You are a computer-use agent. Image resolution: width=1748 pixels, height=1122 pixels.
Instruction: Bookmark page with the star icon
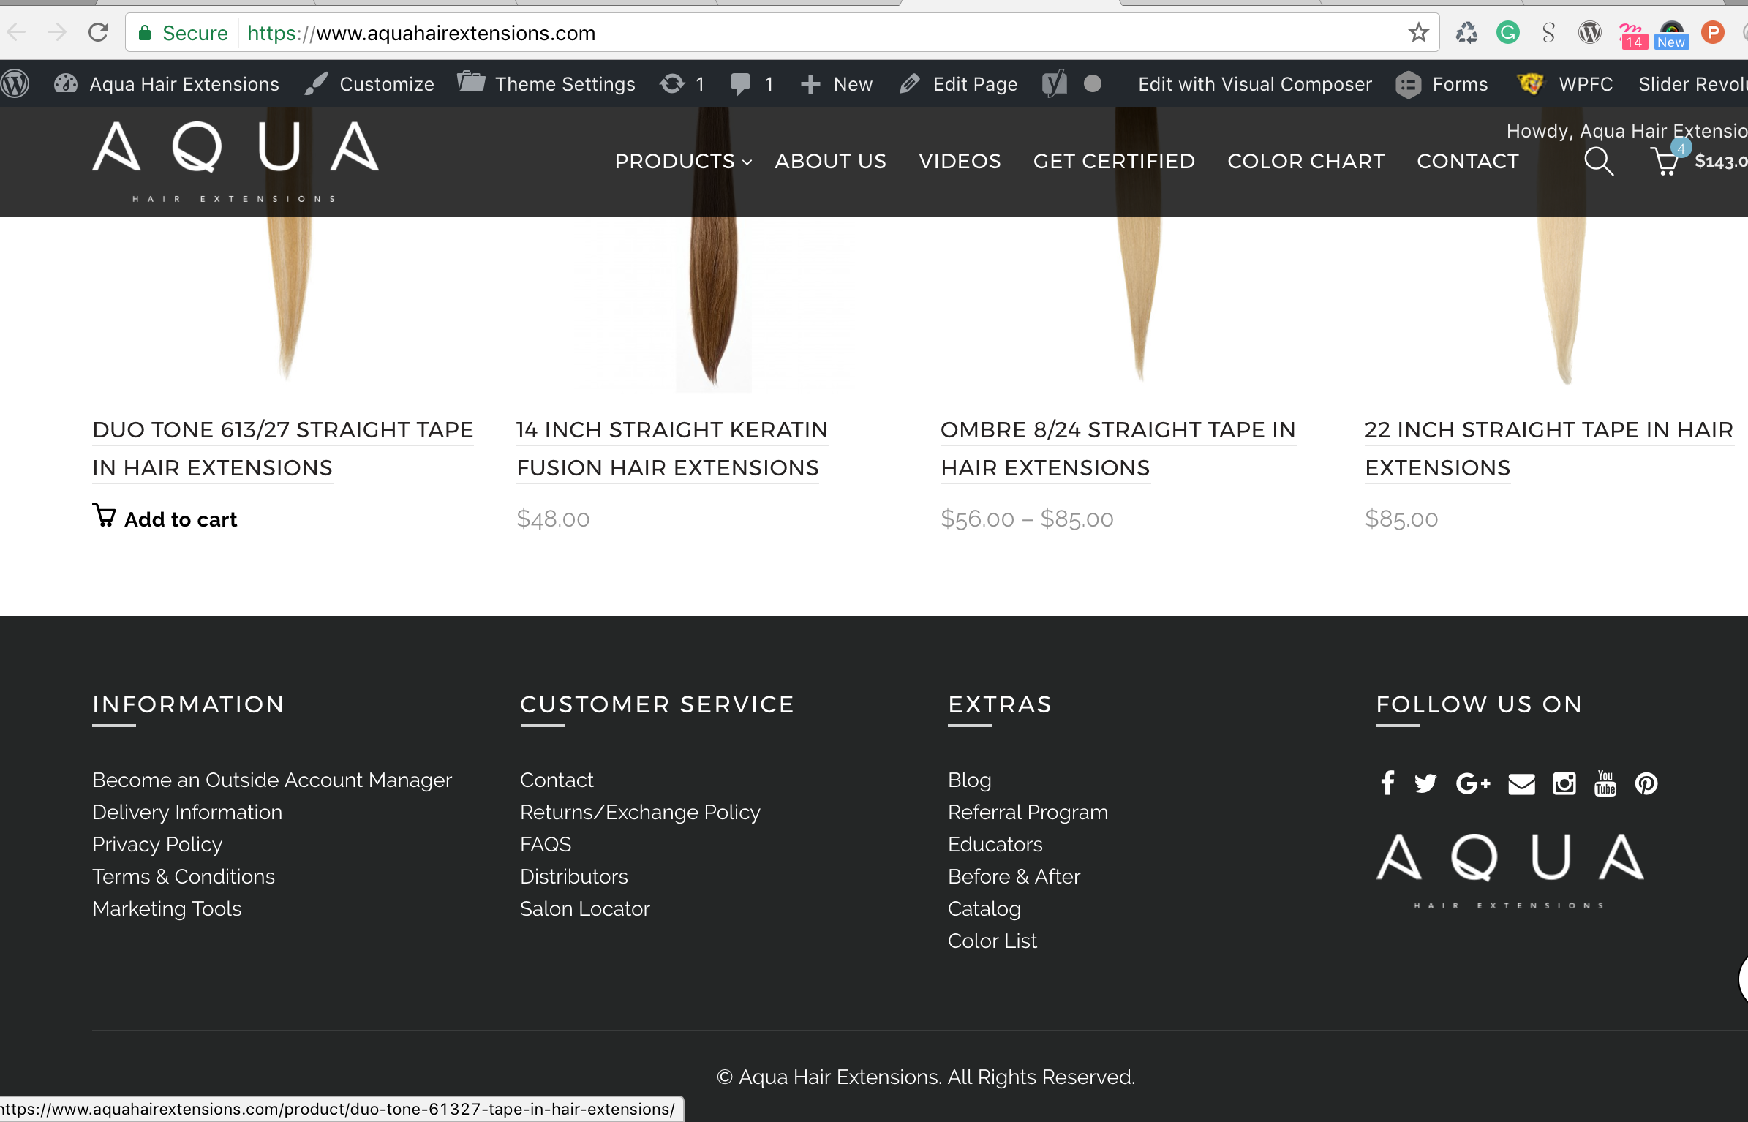[x=1418, y=33]
